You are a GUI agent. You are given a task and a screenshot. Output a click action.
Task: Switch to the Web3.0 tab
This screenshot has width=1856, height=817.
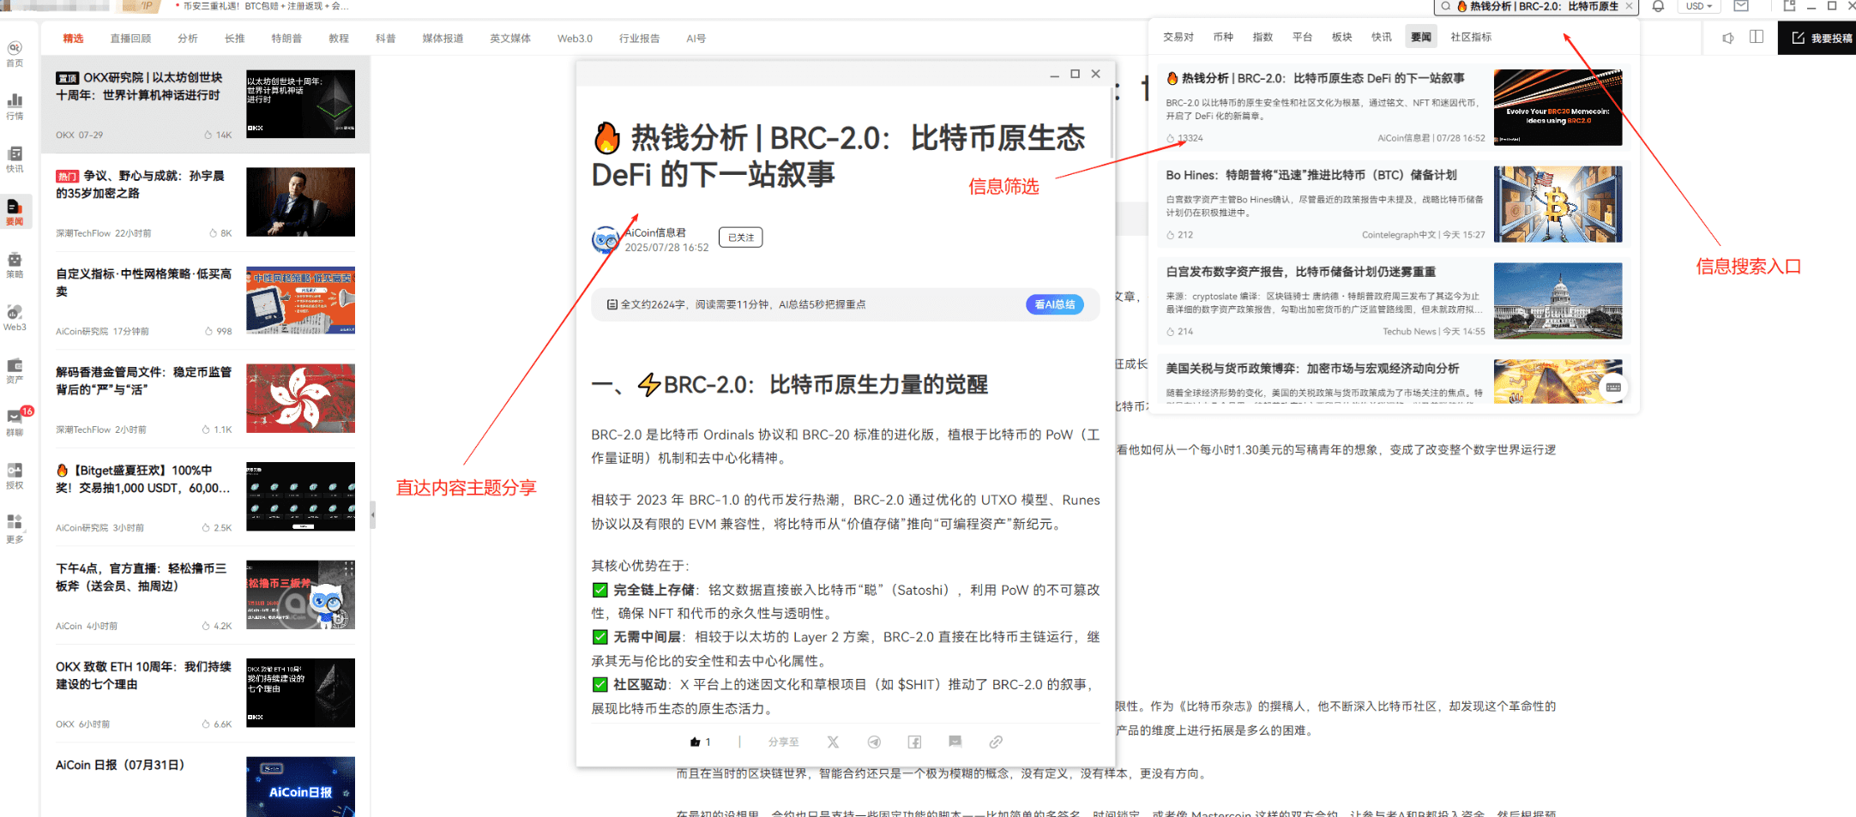pyautogui.click(x=575, y=39)
